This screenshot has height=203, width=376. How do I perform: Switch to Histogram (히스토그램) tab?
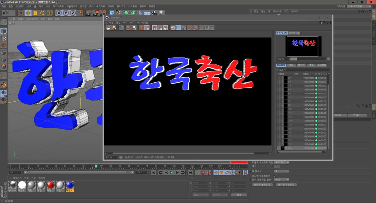point(294,33)
